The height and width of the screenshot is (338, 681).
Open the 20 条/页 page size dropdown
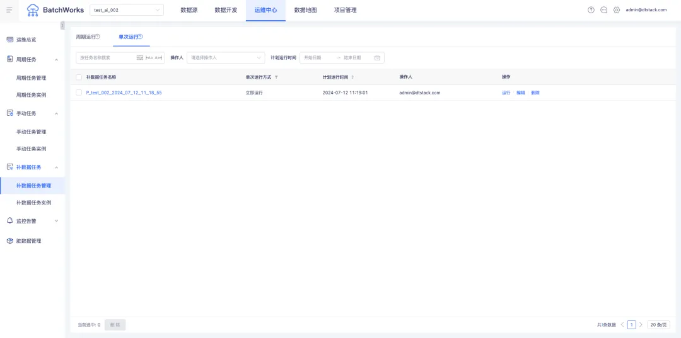(x=658, y=325)
